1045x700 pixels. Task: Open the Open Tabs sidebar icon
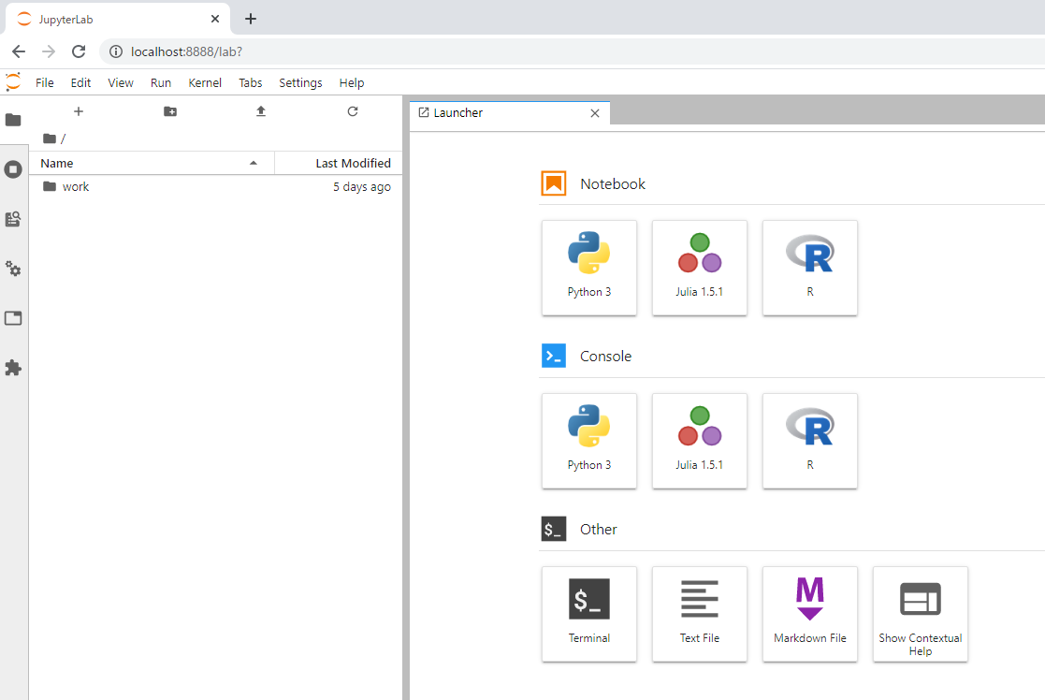[x=13, y=318]
